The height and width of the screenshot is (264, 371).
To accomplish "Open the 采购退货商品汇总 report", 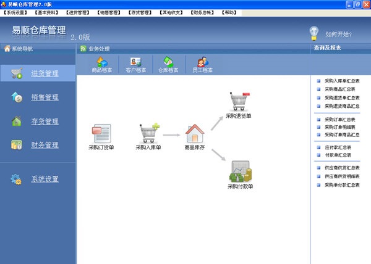I will coord(342,106).
